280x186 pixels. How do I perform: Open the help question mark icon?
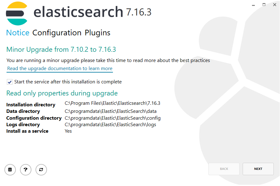26,170
